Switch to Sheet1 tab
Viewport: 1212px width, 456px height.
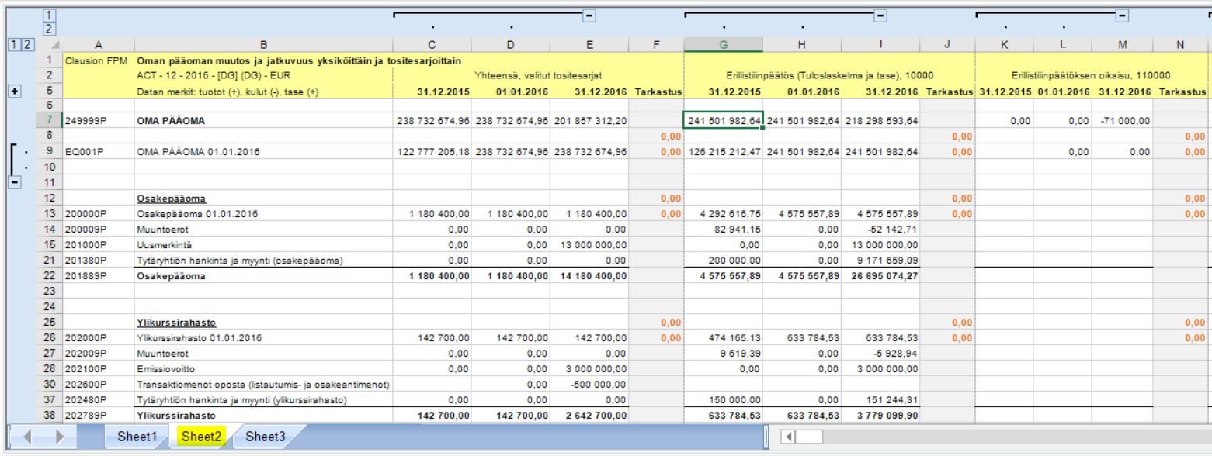[137, 437]
